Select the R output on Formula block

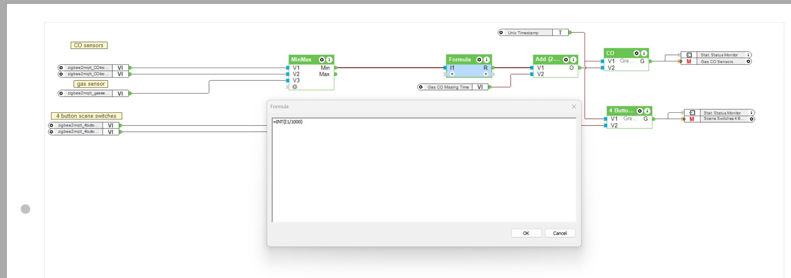485,68
